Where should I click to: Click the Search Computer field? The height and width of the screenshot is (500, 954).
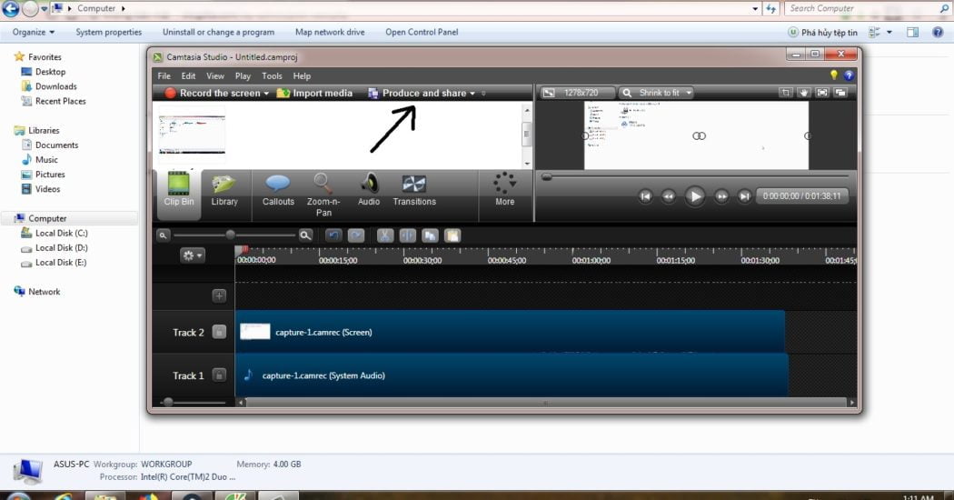click(867, 8)
